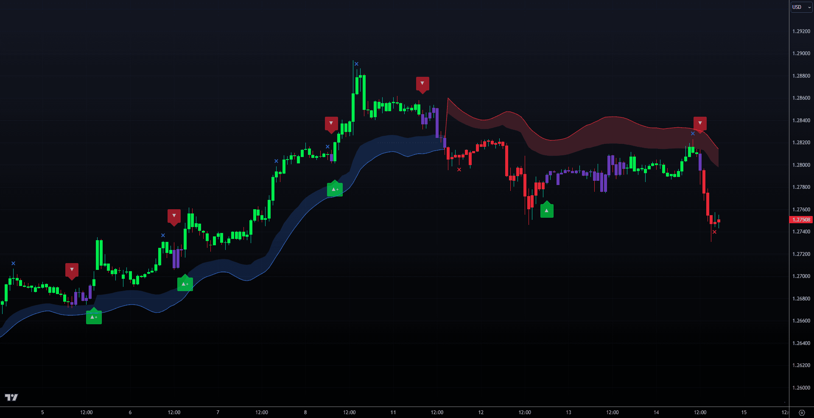The height and width of the screenshot is (418, 814).
Task: Click date label 5 on time axis
Action: pos(42,412)
